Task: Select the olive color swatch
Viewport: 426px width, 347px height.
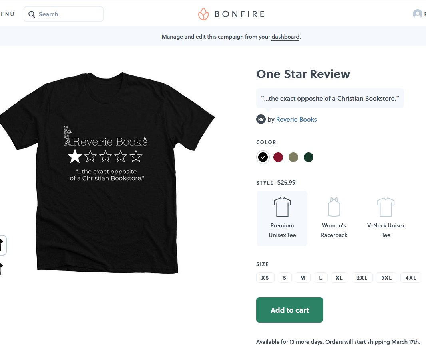Action: [293, 157]
